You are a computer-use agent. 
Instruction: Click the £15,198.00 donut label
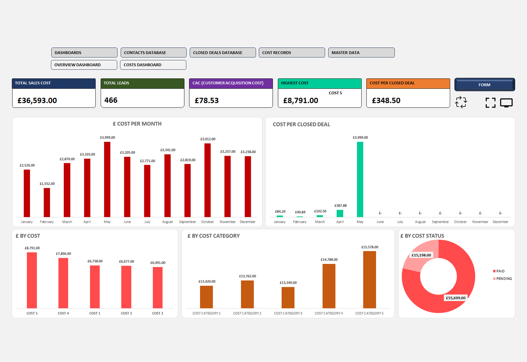click(x=421, y=255)
